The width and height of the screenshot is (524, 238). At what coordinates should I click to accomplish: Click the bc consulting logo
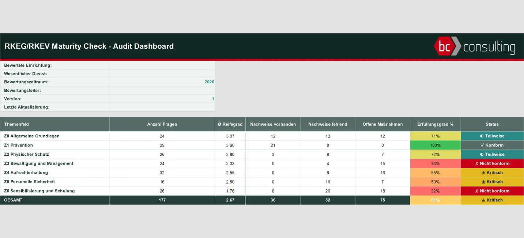[x=474, y=46]
